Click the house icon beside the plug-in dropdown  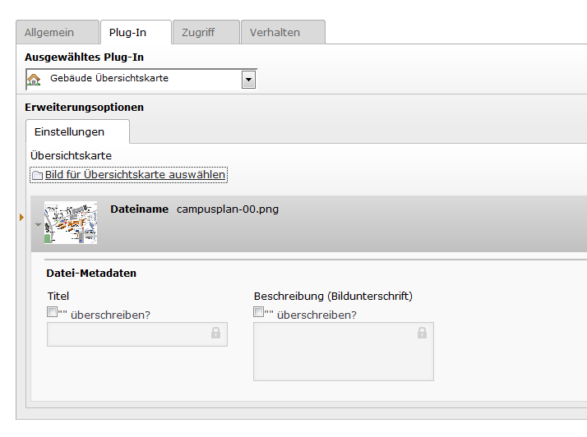click(x=34, y=80)
